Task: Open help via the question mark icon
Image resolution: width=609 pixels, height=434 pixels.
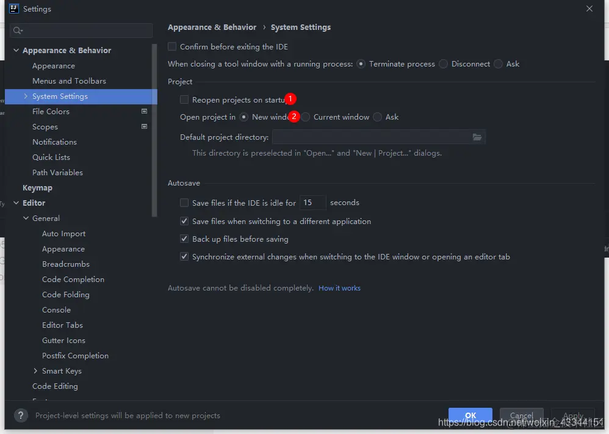Action: click(21, 415)
